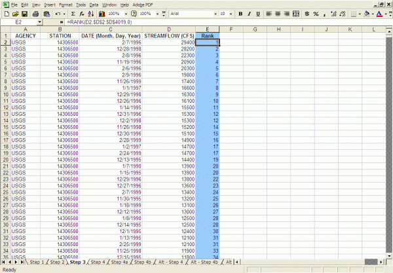Image resolution: width=393 pixels, height=273 pixels.
Task: Select streamflow cell with 29400
Action: click(x=169, y=43)
